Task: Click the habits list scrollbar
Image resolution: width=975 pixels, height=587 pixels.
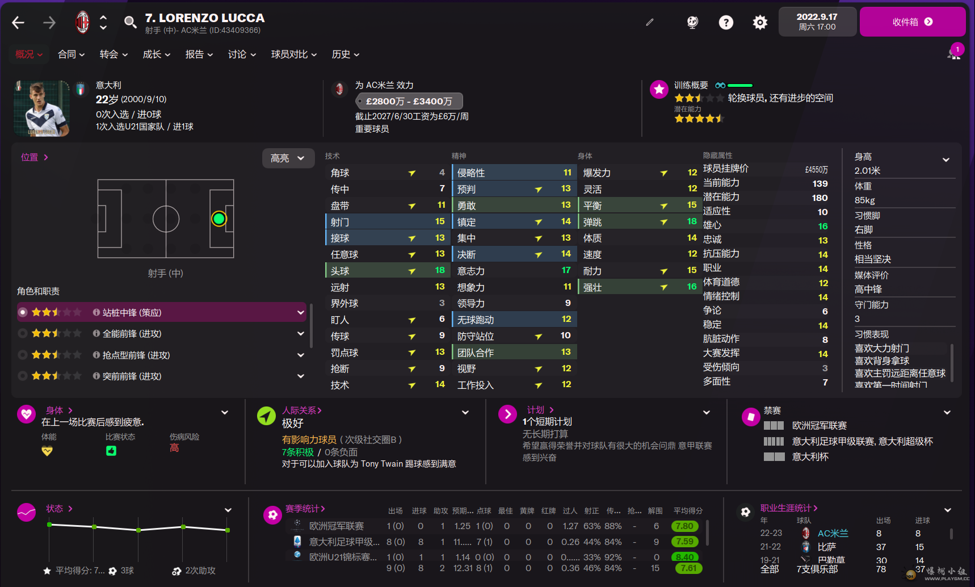Action: tap(952, 362)
